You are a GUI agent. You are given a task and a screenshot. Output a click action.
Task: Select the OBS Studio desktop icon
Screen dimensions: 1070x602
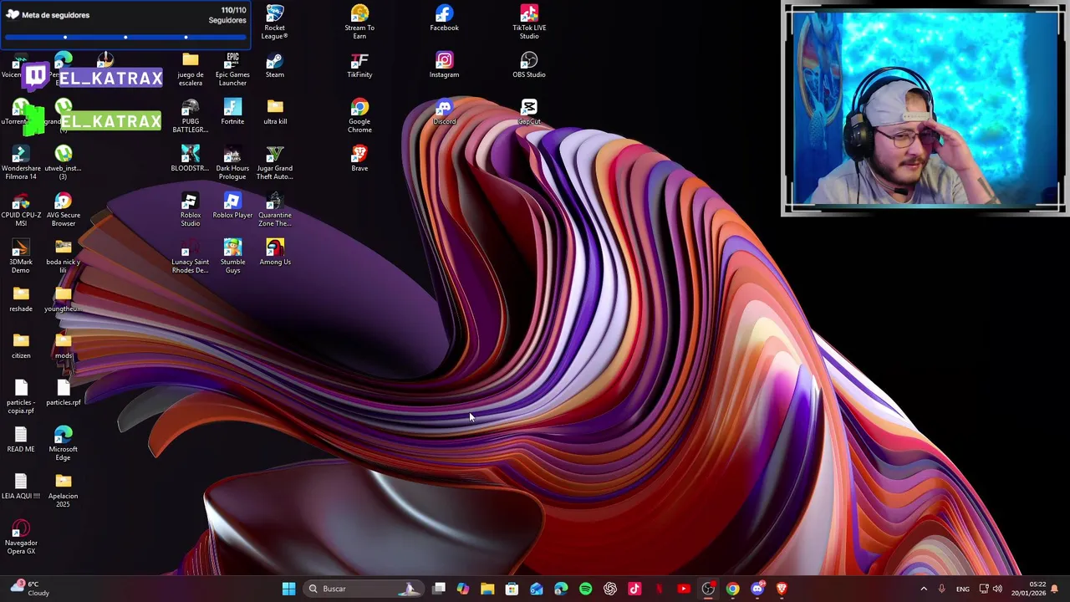point(529,65)
